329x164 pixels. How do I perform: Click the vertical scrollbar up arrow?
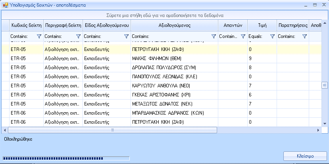point(324,23)
